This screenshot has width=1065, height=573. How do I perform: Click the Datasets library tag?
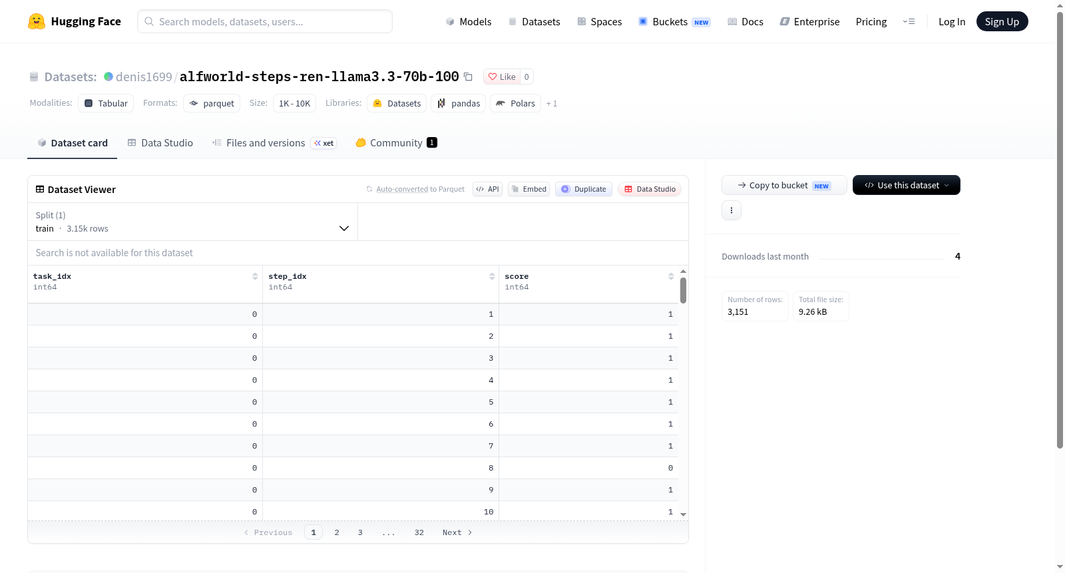[397, 103]
